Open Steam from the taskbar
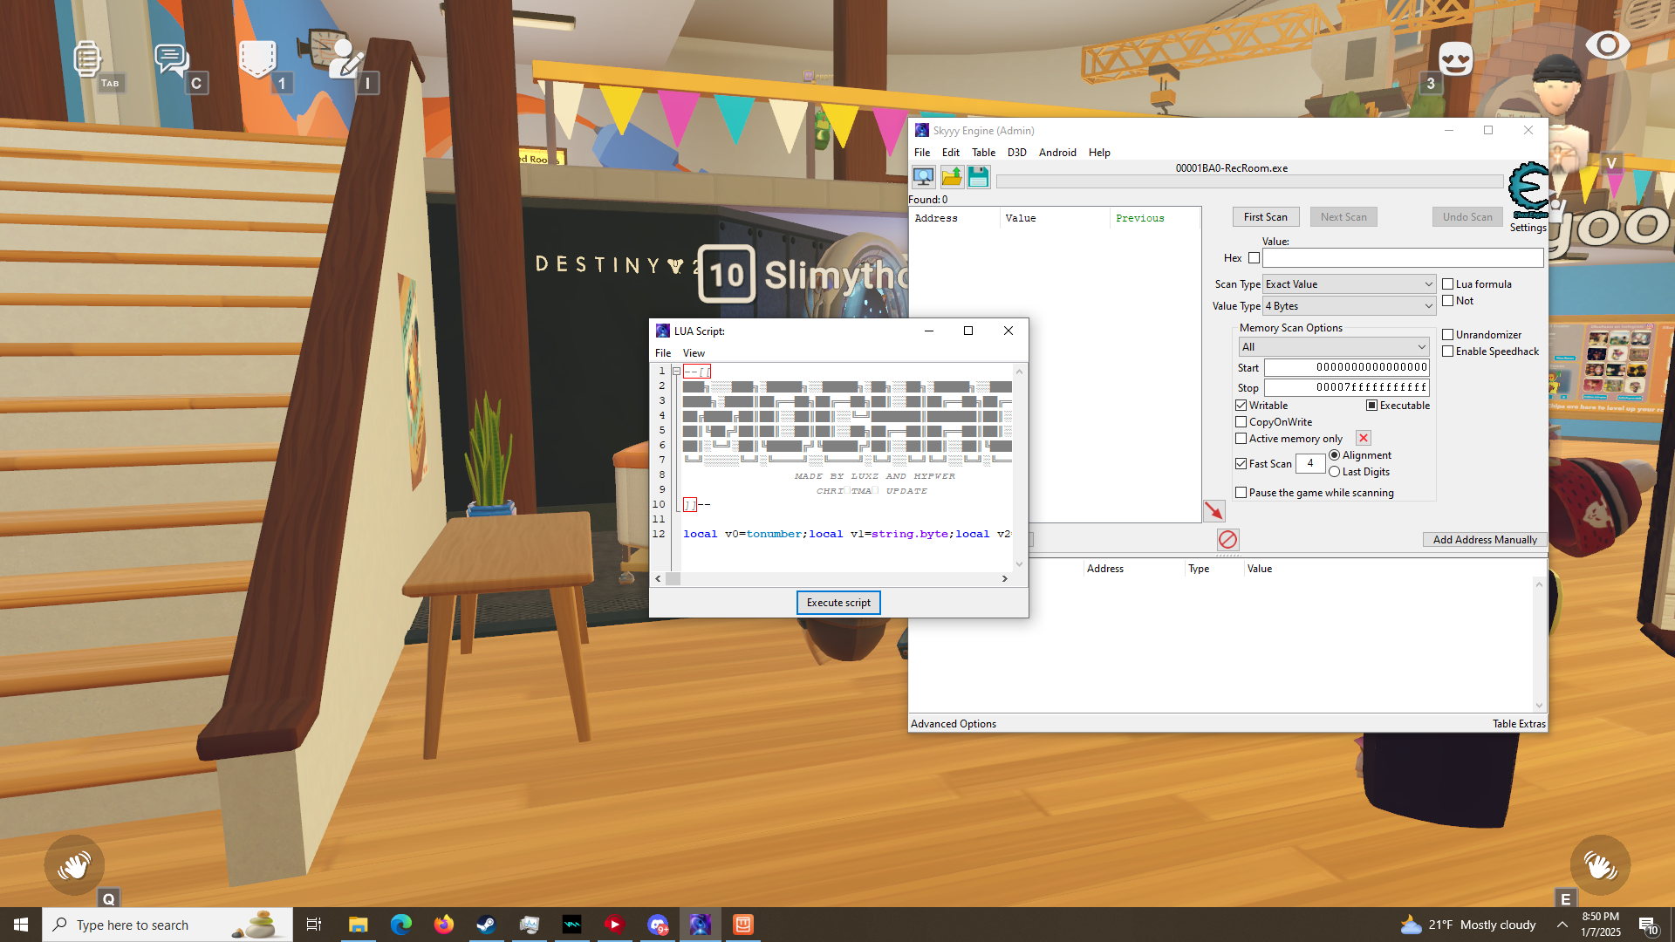The height and width of the screenshot is (942, 1675). (486, 925)
